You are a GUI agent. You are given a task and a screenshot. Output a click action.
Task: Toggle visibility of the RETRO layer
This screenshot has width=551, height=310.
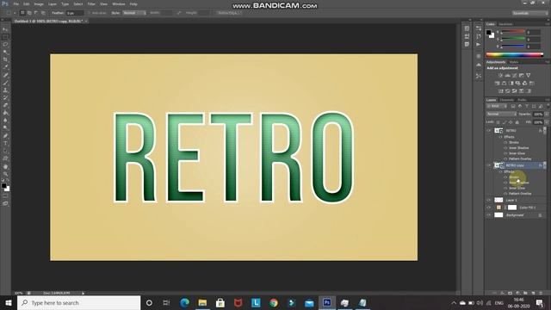click(488, 131)
